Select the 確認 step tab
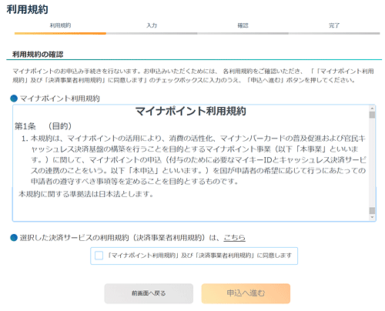This screenshot has width=385, height=311. 243,25
